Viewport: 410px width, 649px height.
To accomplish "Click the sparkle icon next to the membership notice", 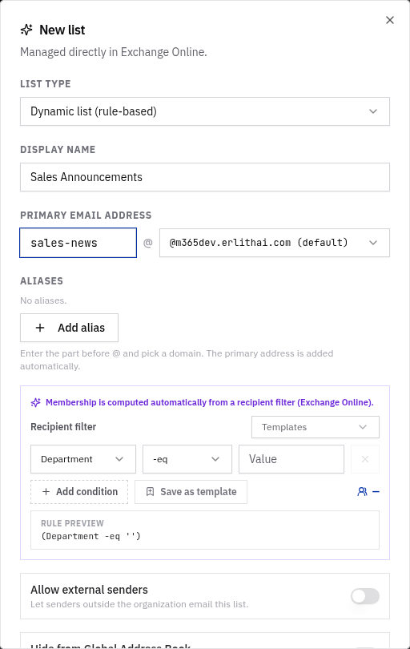I will click(x=36, y=402).
